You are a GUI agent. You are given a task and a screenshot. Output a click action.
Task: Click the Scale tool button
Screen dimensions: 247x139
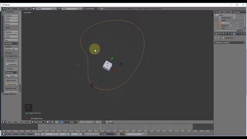(x=11, y=21)
